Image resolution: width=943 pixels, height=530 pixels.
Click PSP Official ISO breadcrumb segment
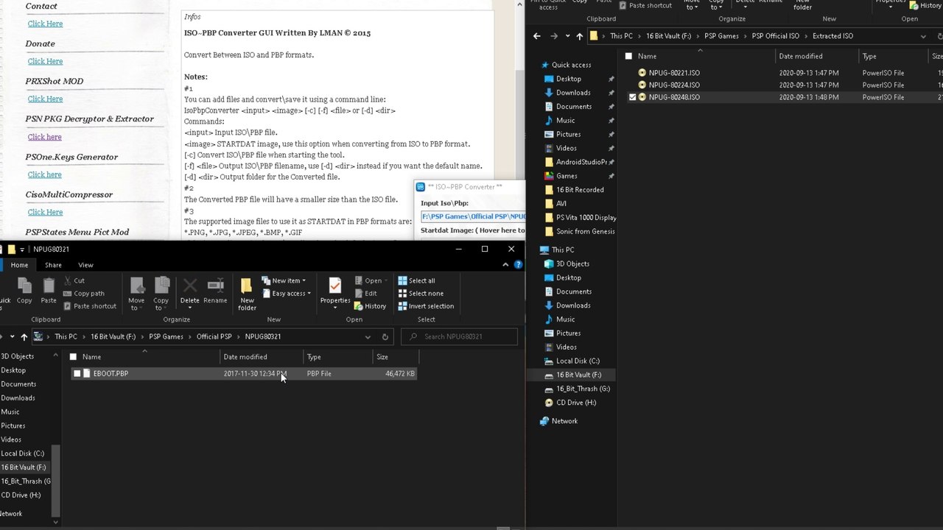pos(775,36)
